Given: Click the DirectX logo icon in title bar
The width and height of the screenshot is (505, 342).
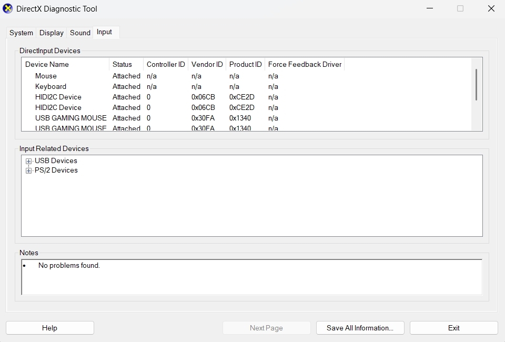Looking at the screenshot, I should tap(8, 9).
